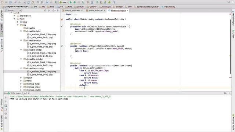Expand the menu folder
235x132 pixels.
pyautogui.click(x=21, y=81)
